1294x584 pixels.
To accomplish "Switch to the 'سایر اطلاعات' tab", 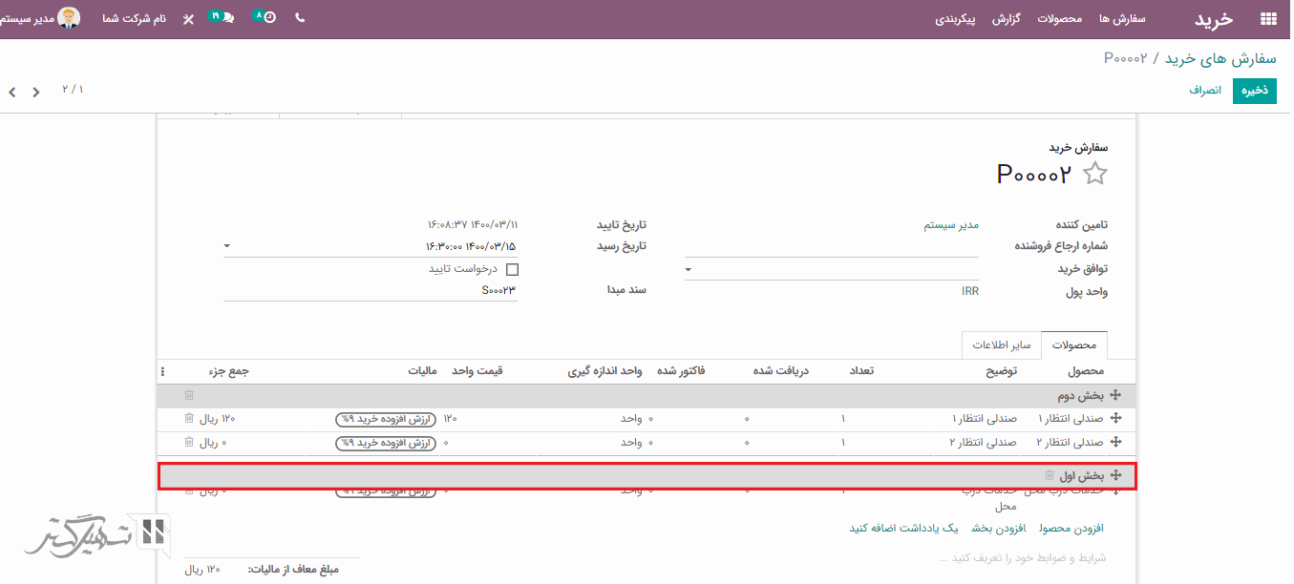I will (1000, 345).
